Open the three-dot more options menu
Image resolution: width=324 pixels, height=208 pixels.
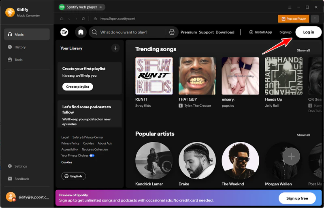click(x=315, y=19)
